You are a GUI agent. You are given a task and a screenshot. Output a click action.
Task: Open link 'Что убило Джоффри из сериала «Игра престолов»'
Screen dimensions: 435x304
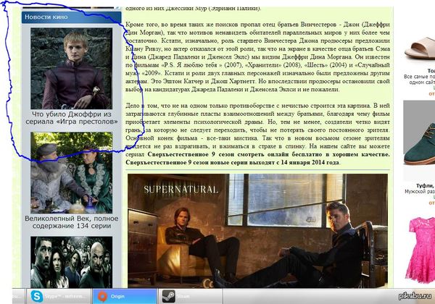point(72,118)
